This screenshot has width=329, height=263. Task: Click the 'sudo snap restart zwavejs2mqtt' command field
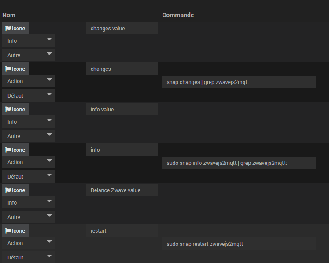coord(239,244)
